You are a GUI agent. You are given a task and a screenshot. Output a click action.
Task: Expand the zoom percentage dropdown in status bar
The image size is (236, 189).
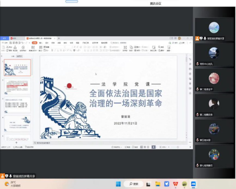[x=164, y=147]
